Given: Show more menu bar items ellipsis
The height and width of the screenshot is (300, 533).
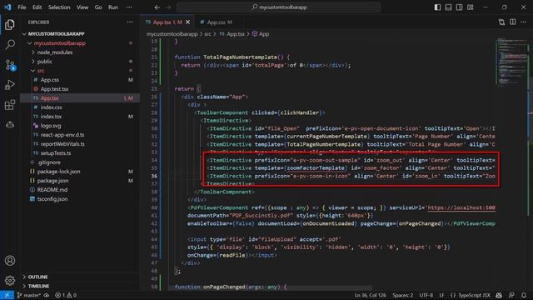Looking at the screenshot, I should (129, 7).
